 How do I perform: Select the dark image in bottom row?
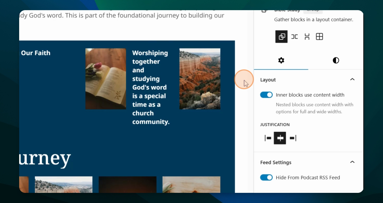(128, 185)
